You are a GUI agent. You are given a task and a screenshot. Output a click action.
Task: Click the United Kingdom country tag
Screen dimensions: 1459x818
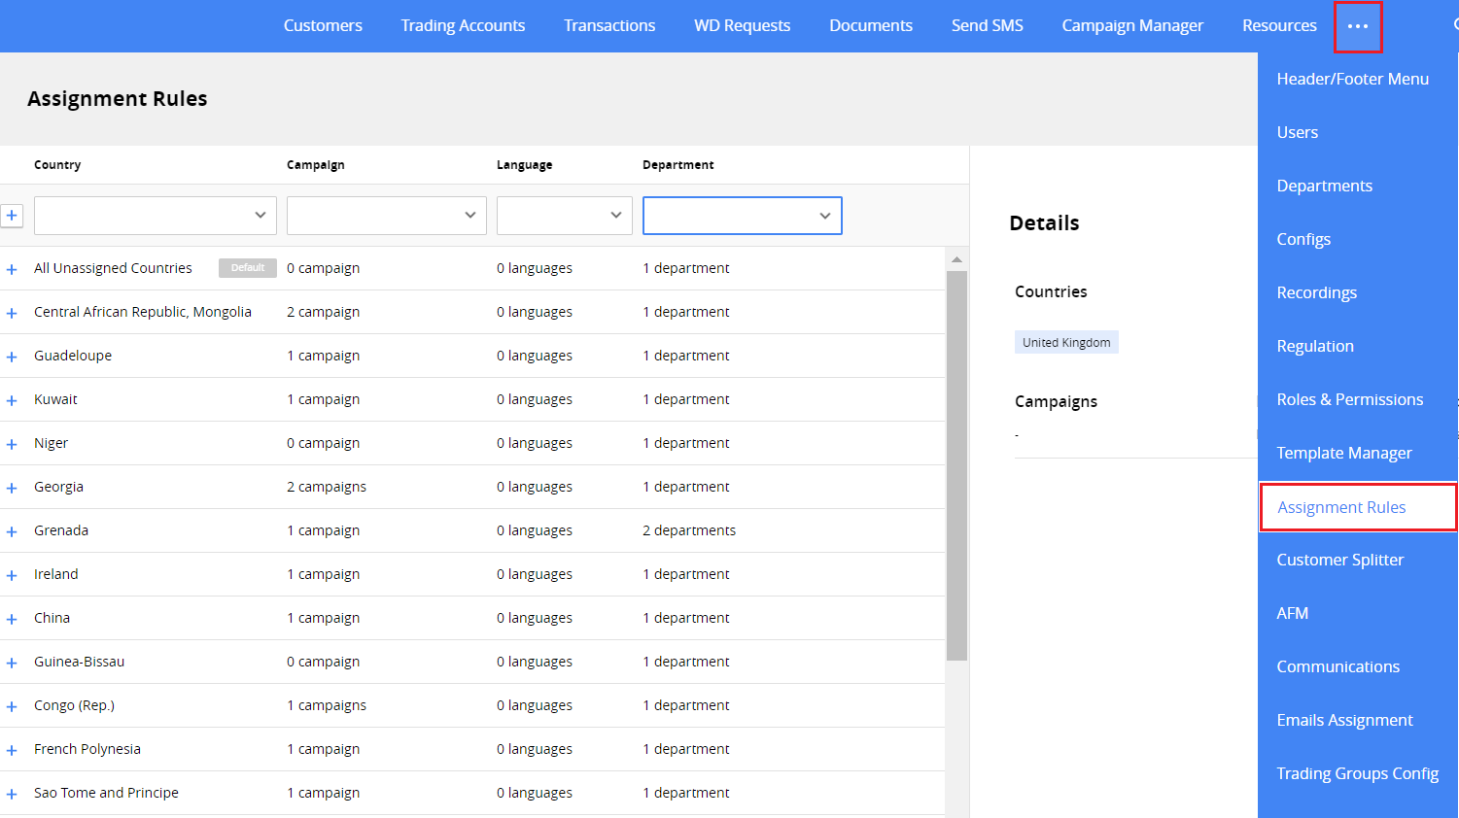tap(1066, 341)
